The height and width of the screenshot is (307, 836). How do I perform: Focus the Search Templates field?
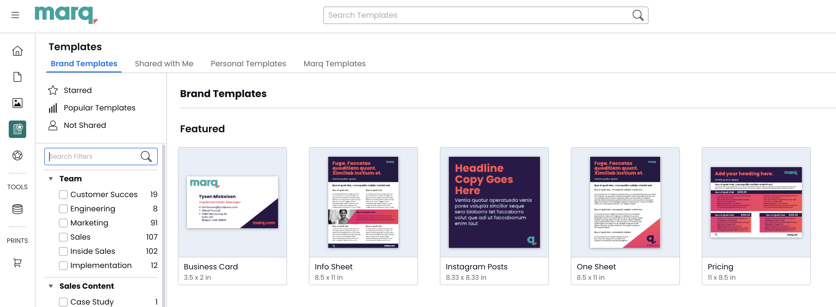pos(485,15)
